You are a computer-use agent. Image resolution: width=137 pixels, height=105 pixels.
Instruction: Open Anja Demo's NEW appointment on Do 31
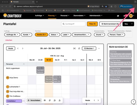[57, 79]
